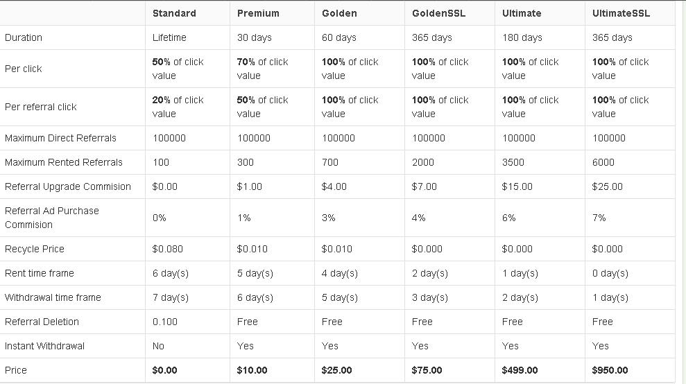Click the 6000 rented referrals cell
Image resolution: width=686 pixels, height=384 pixels.
603,162
